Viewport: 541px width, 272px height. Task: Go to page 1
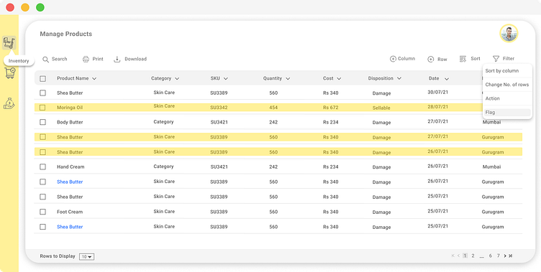point(465,255)
